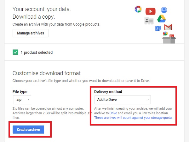Screen dimensions: 189x142
Task: Open the Add to Drive dropdown
Action: (123, 100)
